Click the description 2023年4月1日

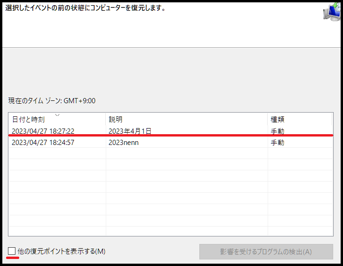130,131
